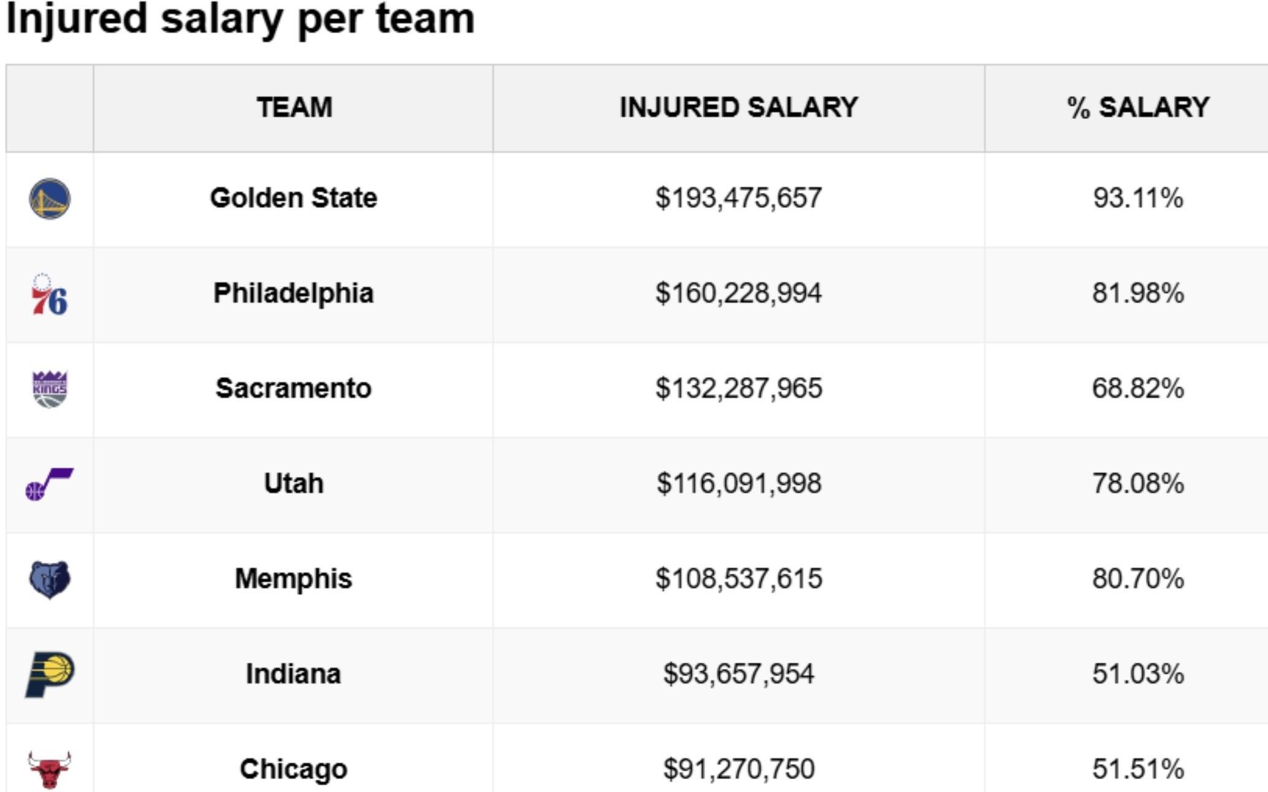Open the Memphis team entry
This screenshot has height=792, width=1268.
pyautogui.click(x=294, y=579)
